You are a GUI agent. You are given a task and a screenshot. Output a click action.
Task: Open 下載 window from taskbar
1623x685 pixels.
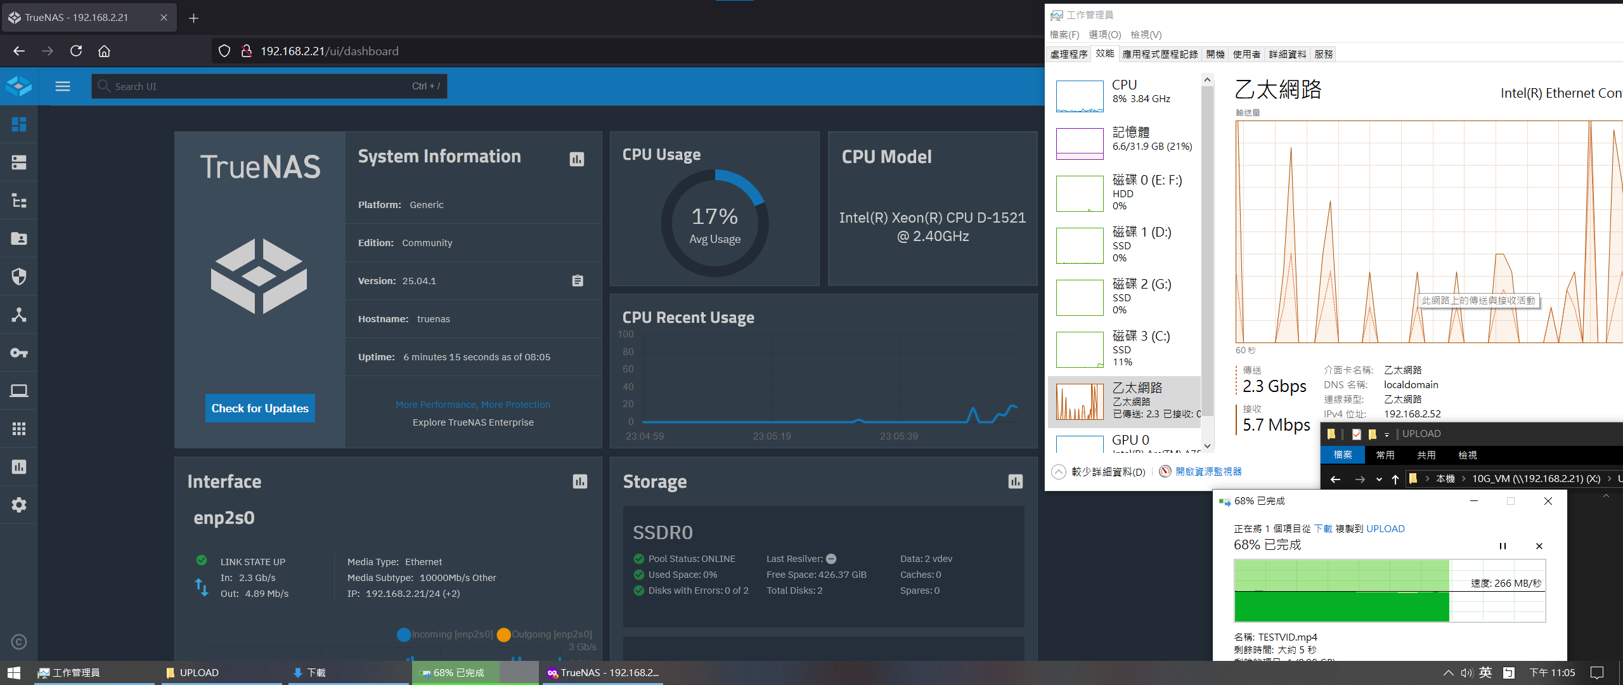tap(349, 672)
